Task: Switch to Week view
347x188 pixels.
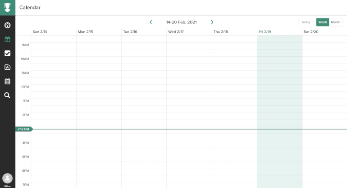Action: coord(323,22)
